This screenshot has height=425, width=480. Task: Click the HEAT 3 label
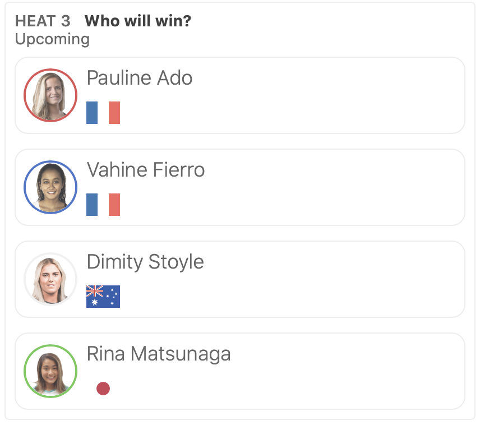tap(43, 21)
